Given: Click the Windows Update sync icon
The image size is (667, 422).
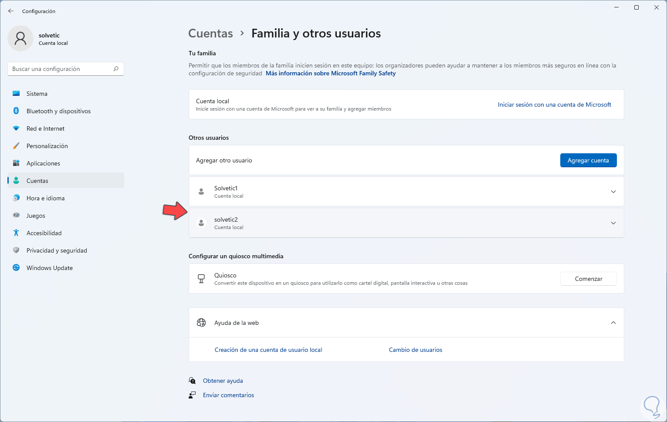Looking at the screenshot, I should click(x=16, y=268).
